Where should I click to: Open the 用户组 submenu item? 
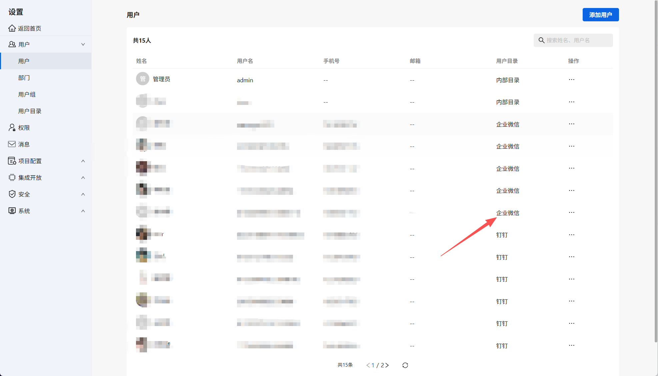point(27,94)
